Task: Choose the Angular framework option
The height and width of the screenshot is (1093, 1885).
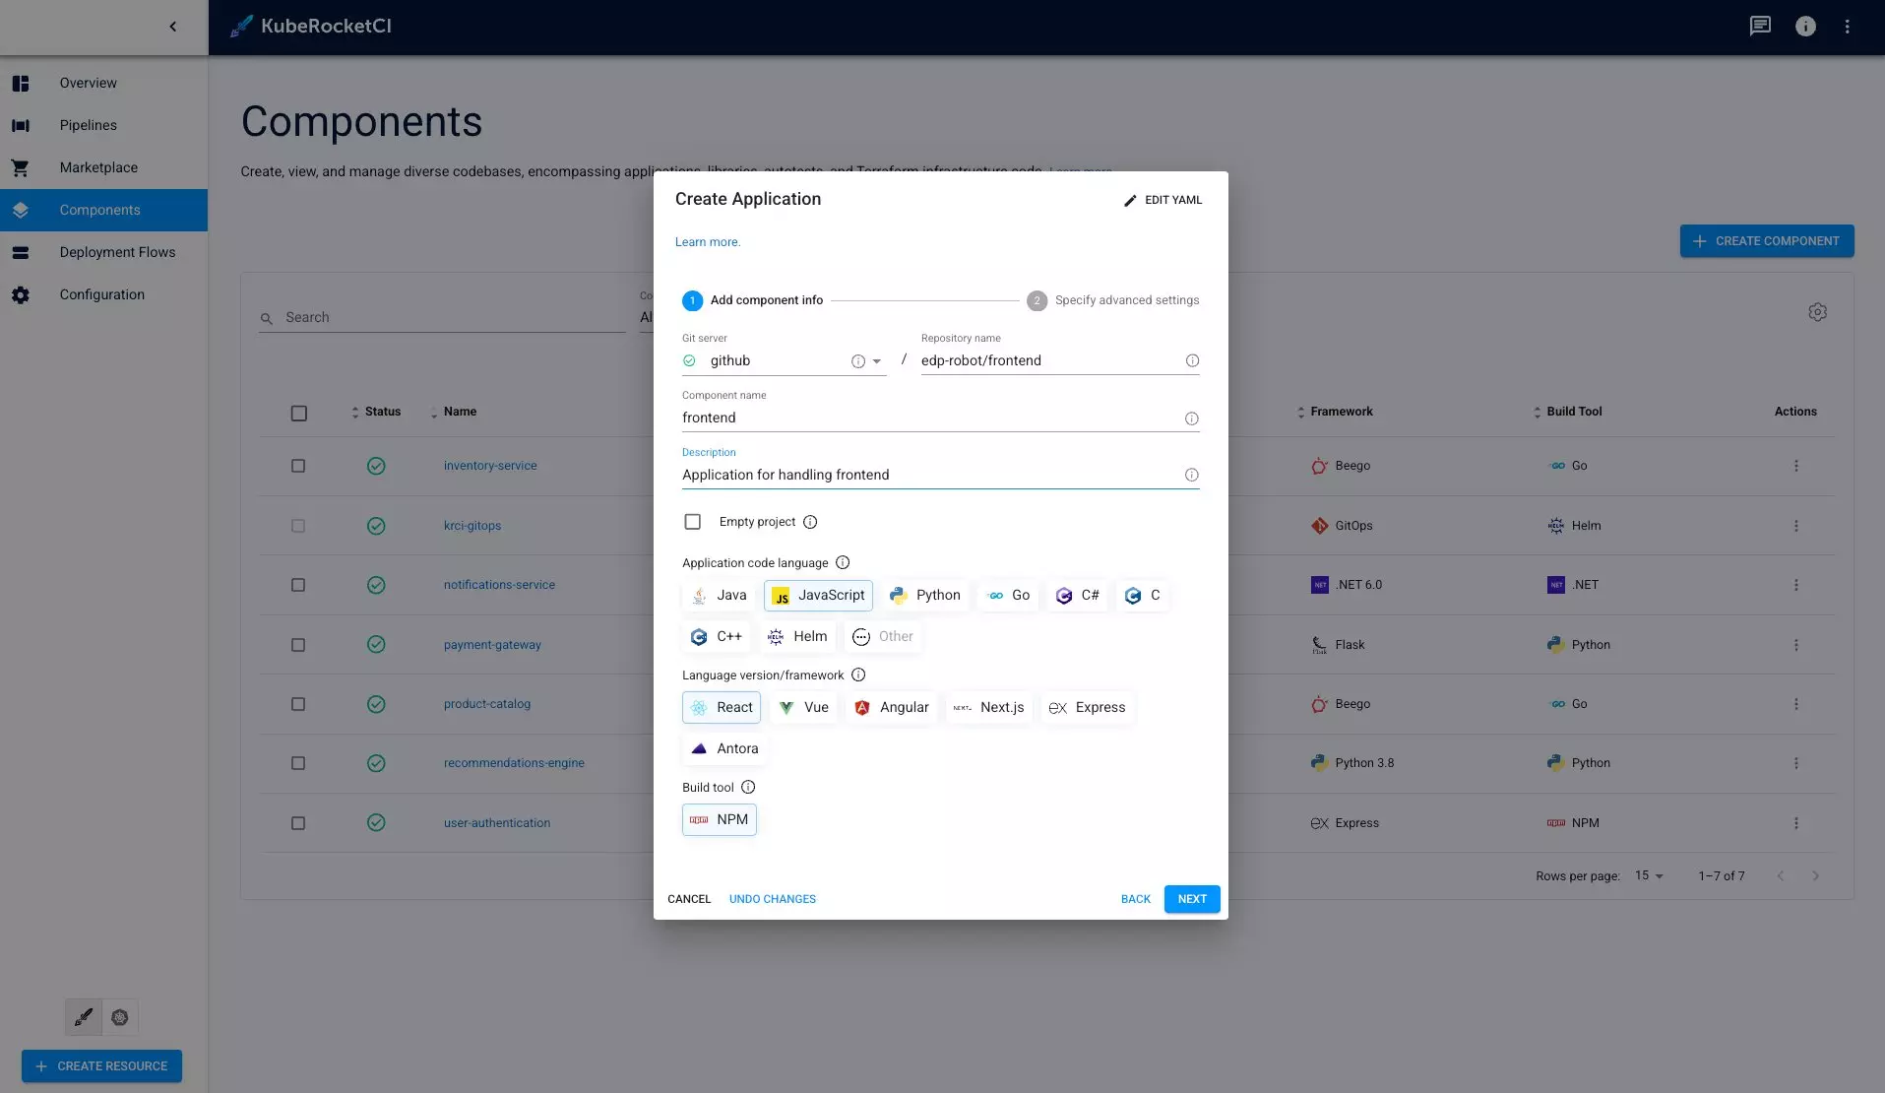Action: click(892, 708)
